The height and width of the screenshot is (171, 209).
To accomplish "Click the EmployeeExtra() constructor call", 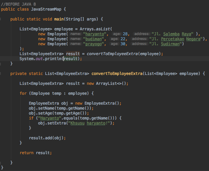I will (102, 103).
